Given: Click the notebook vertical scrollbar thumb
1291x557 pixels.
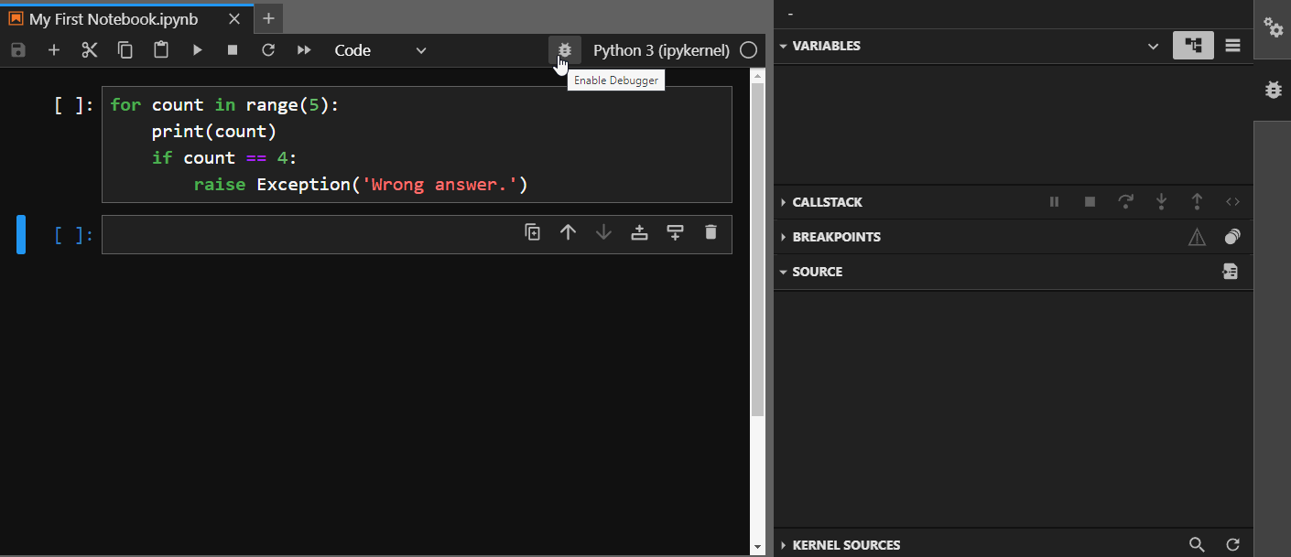Looking at the screenshot, I should [x=757, y=251].
